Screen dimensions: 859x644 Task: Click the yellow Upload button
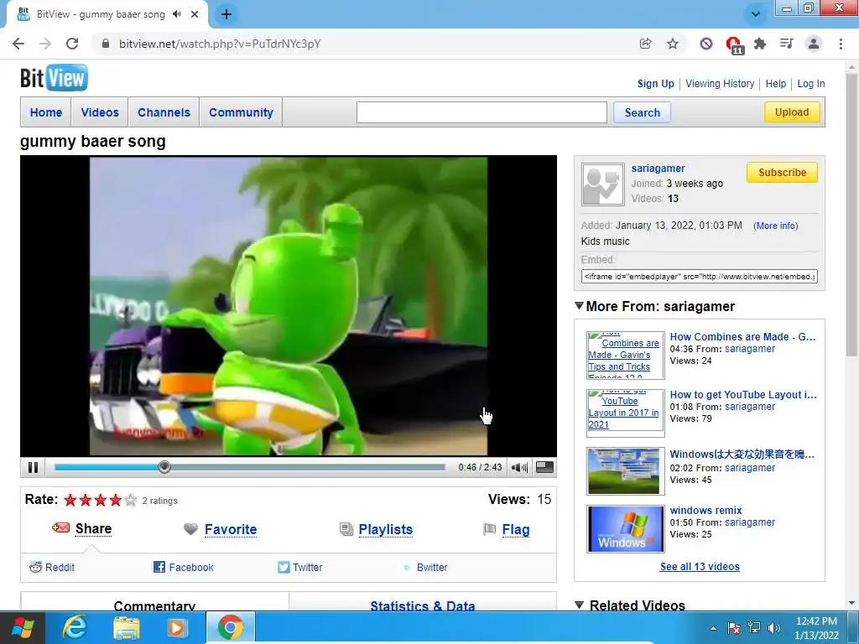pos(792,112)
